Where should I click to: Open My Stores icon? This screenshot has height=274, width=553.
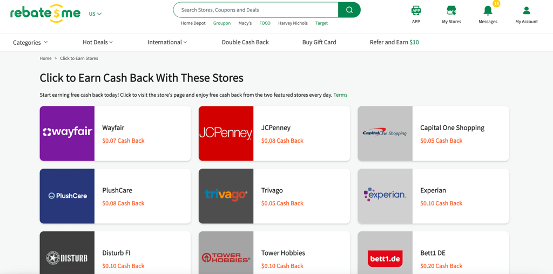coord(451,10)
